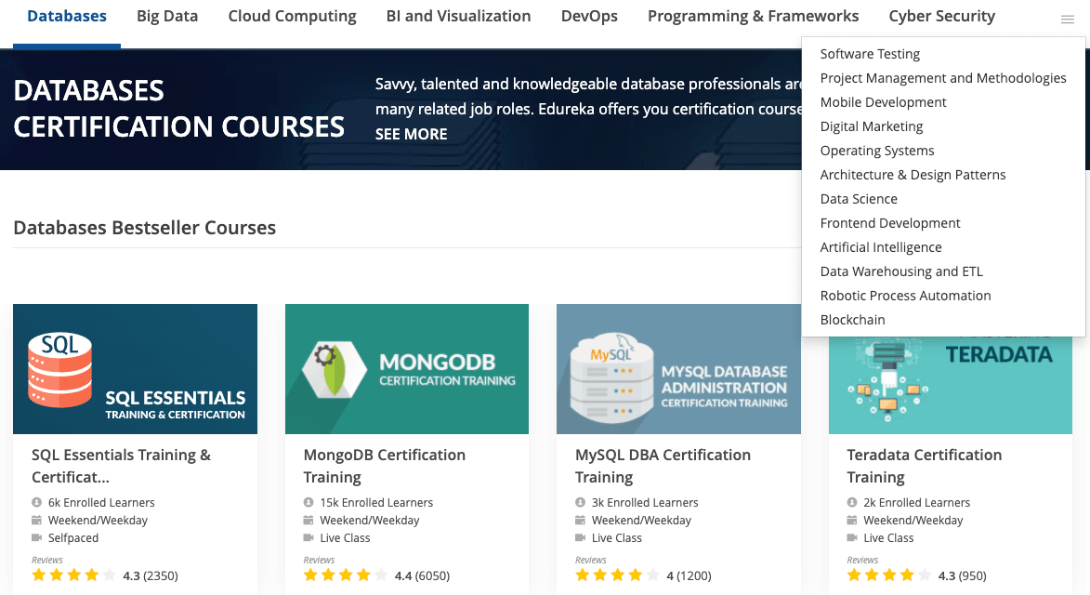Click 'Live Class' on the MongoDB card
The image size is (1090, 595).
345,538
